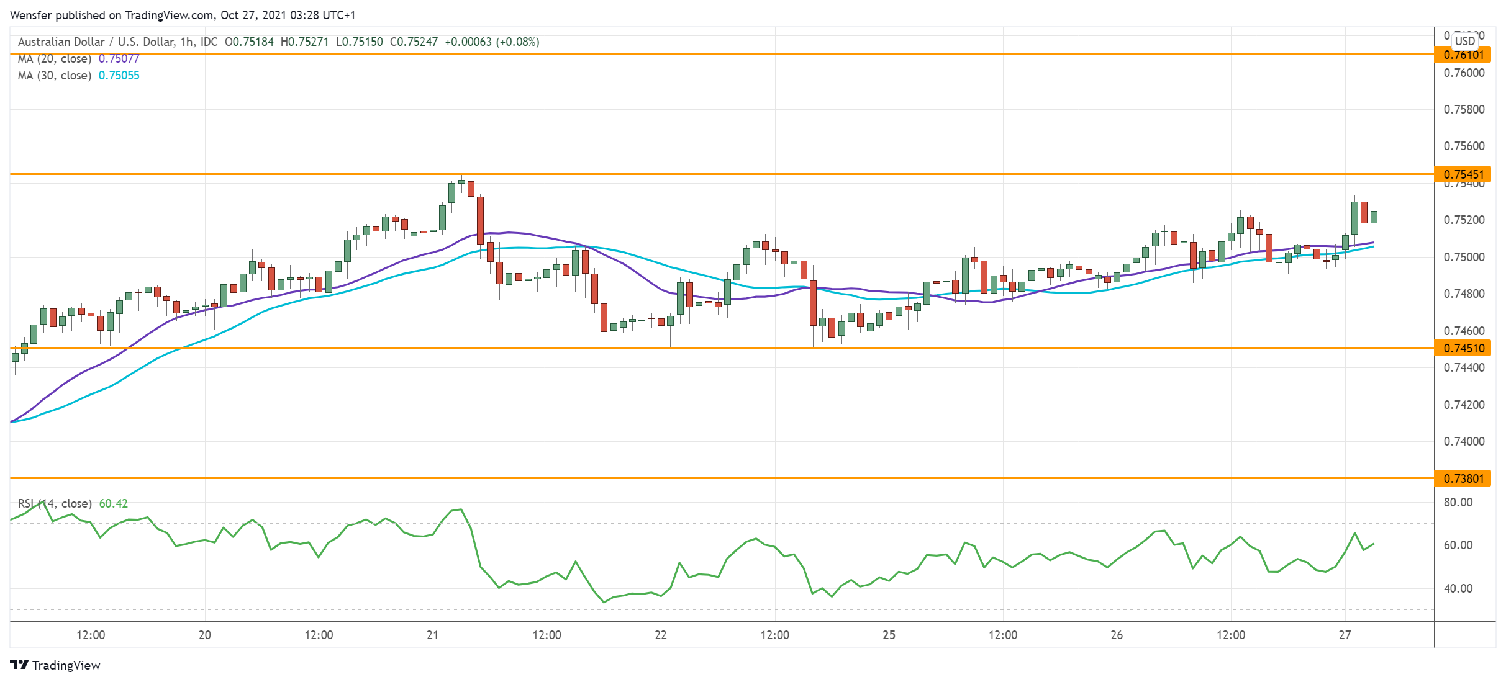Click the 0.73801 orange price label

pos(1464,478)
